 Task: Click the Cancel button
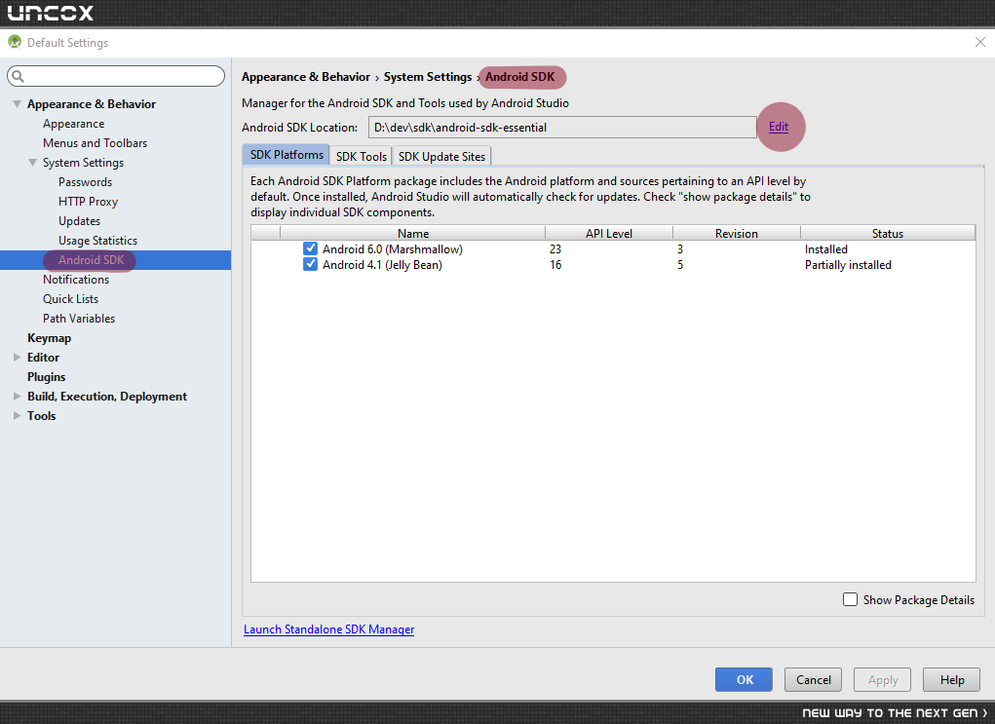point(813,679)
